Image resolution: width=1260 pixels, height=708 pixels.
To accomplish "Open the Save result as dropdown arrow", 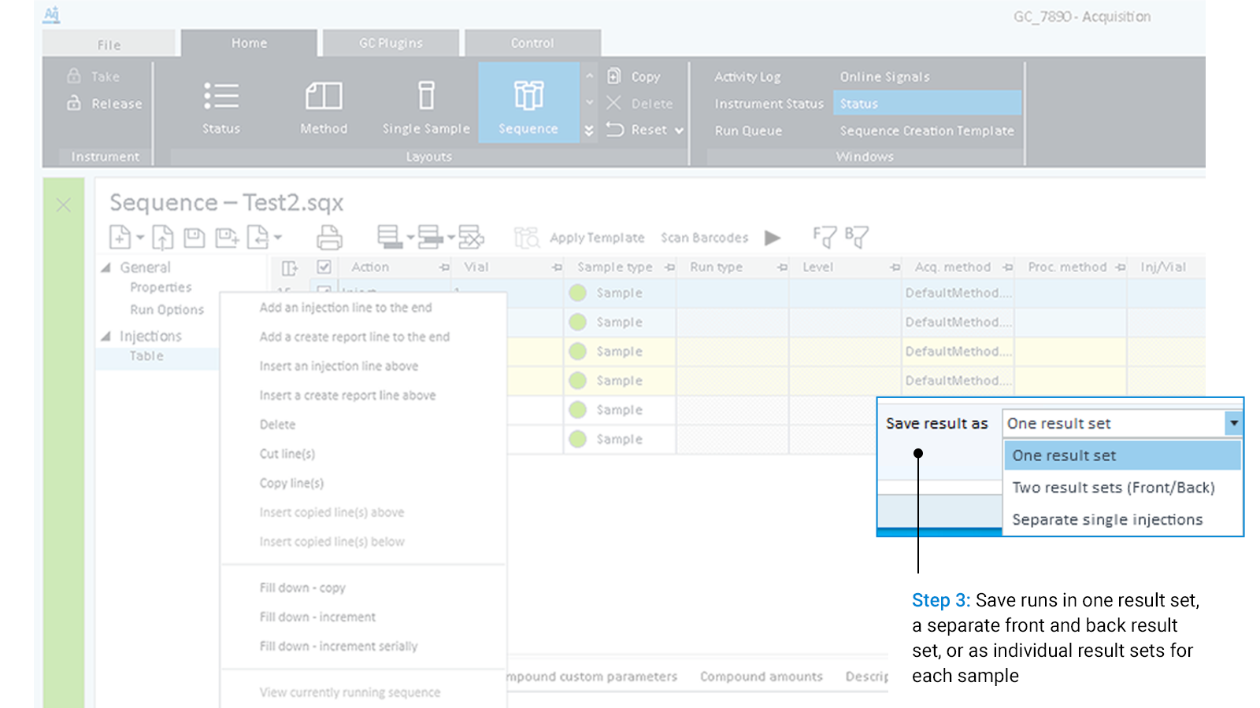I will coord(1234,423).
